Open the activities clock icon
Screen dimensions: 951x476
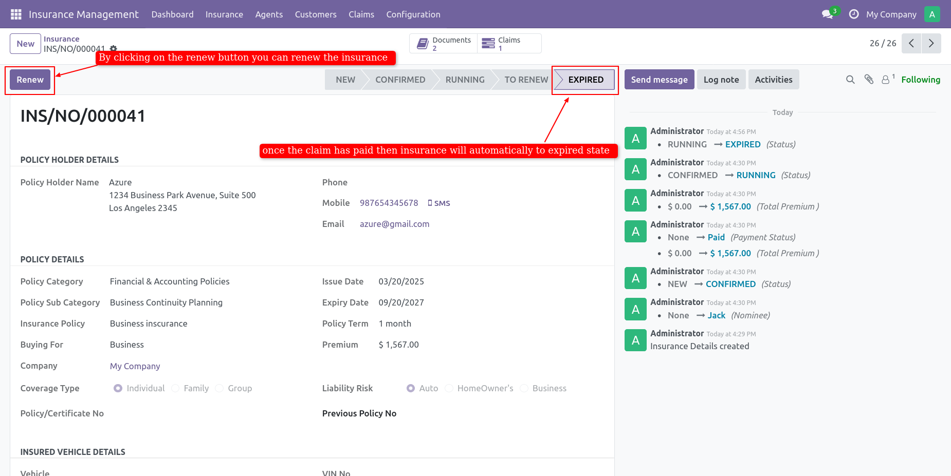pyautogui.click(x=854, y=14)
